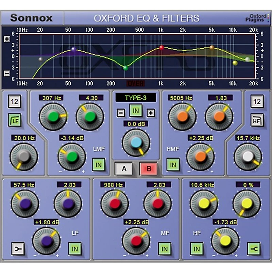Toggle the LMF band IN button
272x272 pixels.
click(99, 165)
